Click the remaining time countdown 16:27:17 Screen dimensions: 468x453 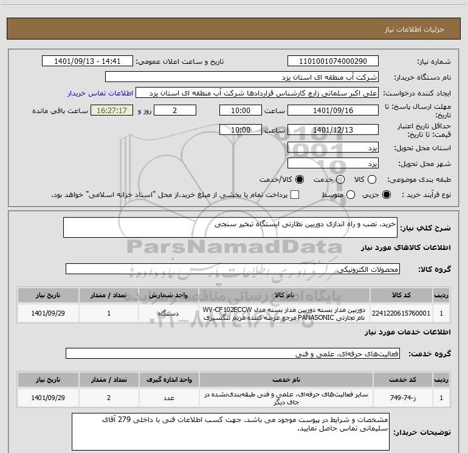112,110
